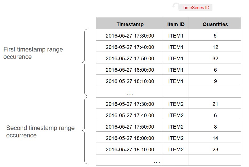Click the quantity cell showing 9
Screen dimensions: 249x167
[x=215, y=81]
